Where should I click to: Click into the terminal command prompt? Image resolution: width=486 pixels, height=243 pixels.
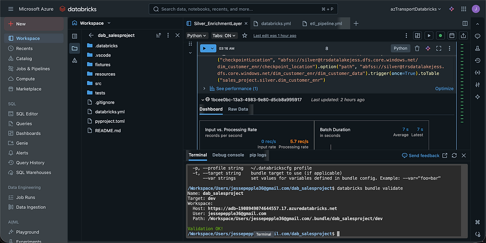338,234
